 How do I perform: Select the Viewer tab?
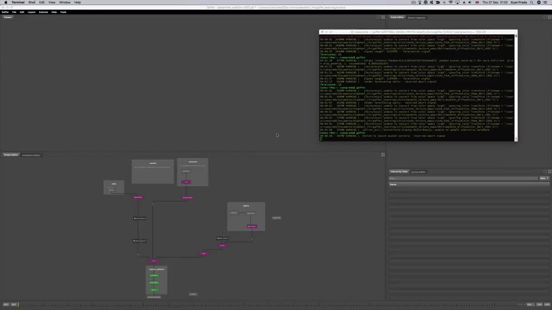coord(8,17)
